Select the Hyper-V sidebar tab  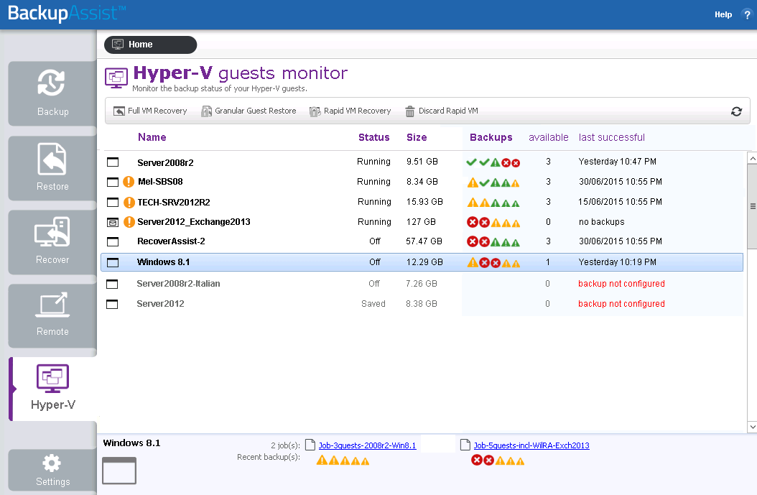(x=52, y=389)
